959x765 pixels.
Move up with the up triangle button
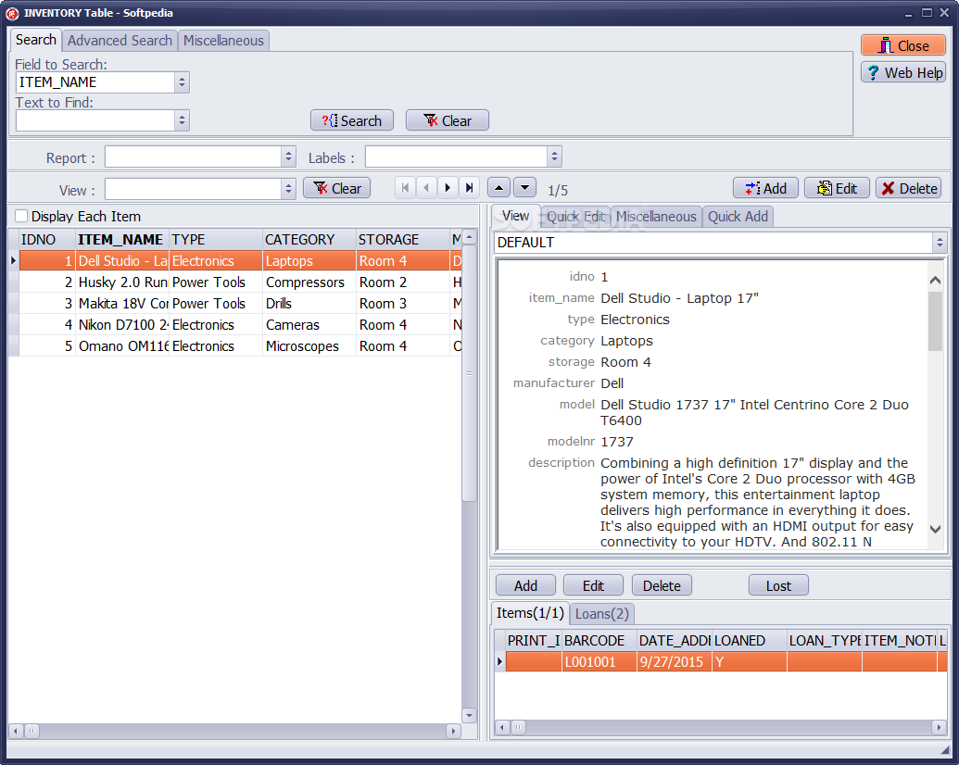pyautogui.click(x=499, y=187)
